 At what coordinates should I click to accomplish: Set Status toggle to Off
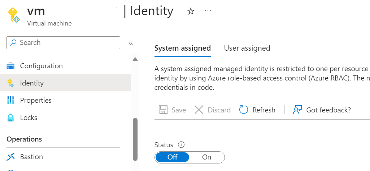173,157
